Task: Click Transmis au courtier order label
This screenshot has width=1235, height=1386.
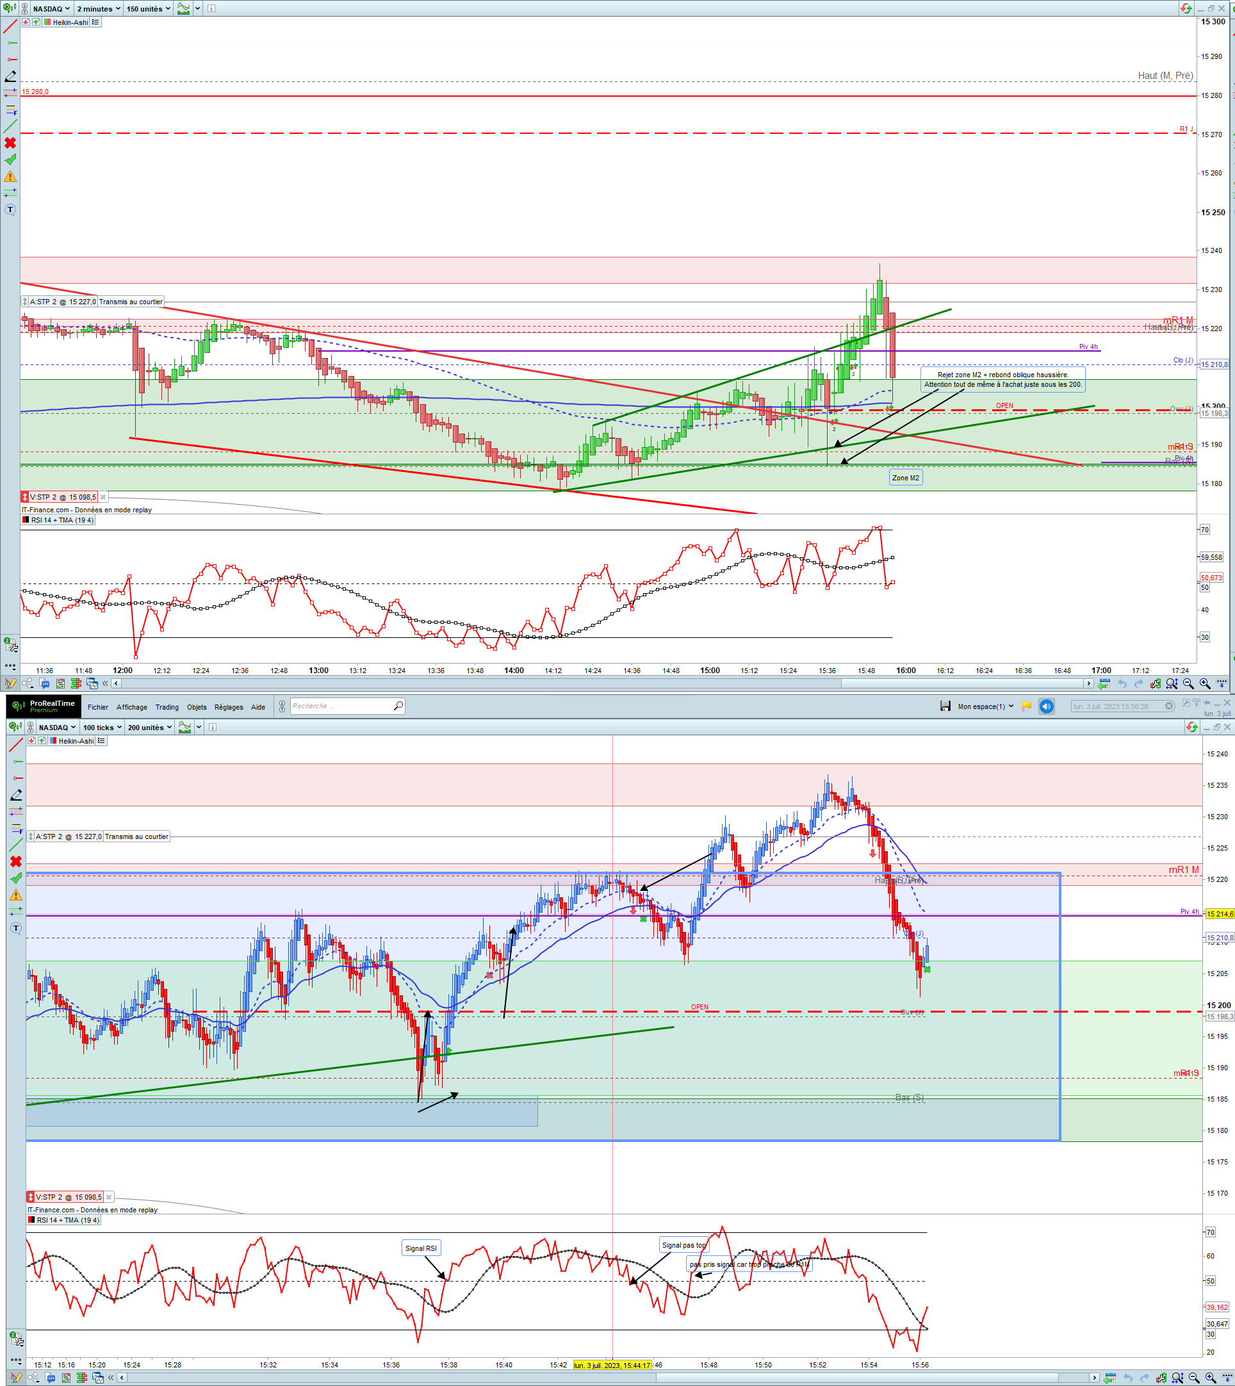Action: (131, 302)
